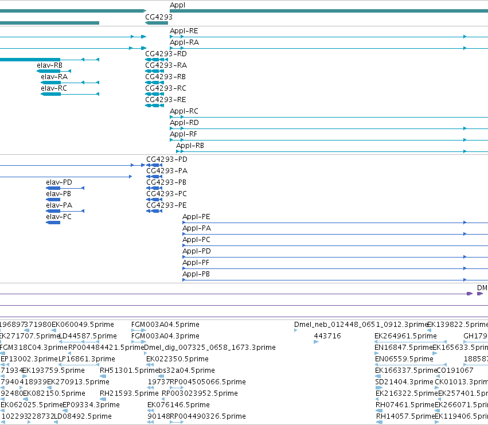Open the LP16861.3prime EST label
Screen dimensions: 488x425
(87, 359)
